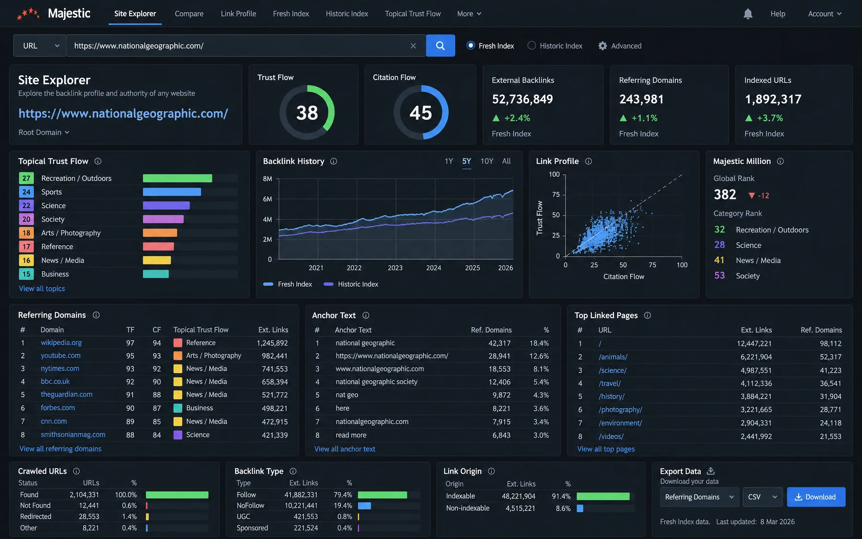Open Topical Trust Flow nav tab

[x=413, y=14]
